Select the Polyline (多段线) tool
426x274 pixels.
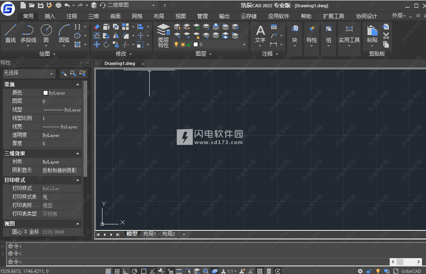[x=28, y=34]
